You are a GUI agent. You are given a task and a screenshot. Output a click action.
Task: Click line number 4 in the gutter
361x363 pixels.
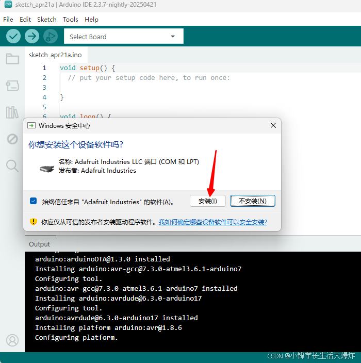pyautogui.click(x=44, y=97)
